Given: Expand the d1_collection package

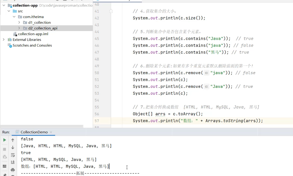Looking at the screenshot, I should pyautogui.click(x=19, y=23).
